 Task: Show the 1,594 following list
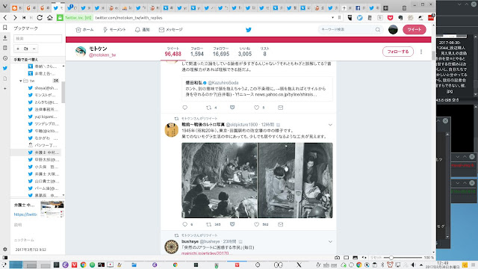(x=197, y=52)
